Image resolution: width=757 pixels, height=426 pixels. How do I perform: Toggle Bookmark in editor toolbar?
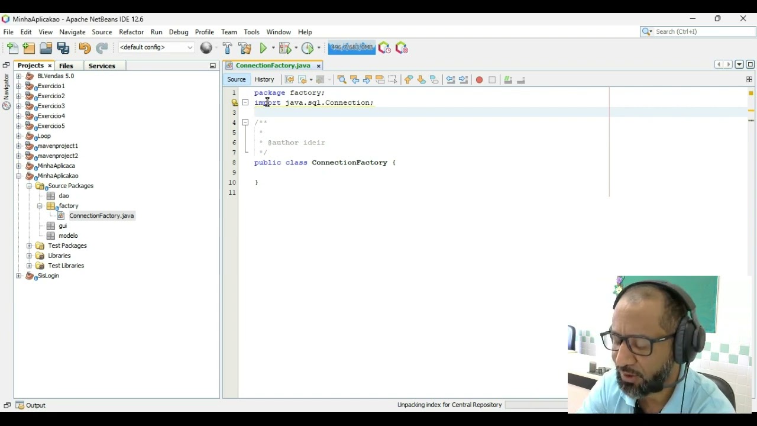tap(434, 80)
